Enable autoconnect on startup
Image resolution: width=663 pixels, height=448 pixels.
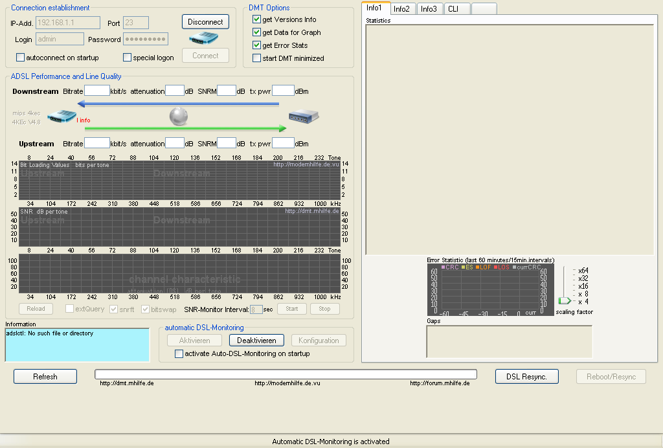pos(21,58)
